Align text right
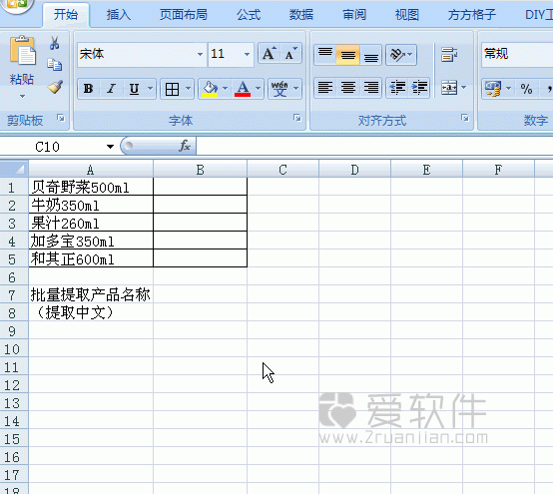Screen dimensions: 553x494 370,88
